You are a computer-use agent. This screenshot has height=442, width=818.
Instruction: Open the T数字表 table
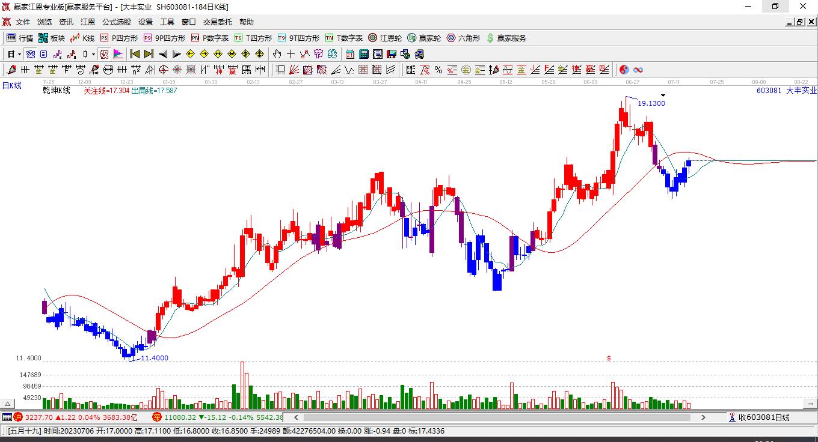(344, 38)
